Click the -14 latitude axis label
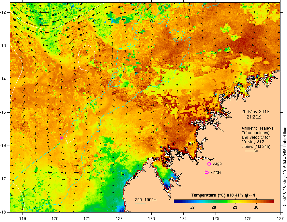287x222 pixels. (x=3, y=79)
